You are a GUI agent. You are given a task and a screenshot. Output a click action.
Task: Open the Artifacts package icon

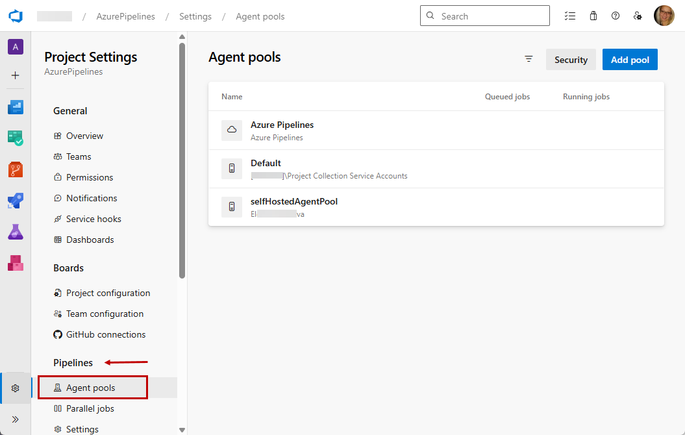[x=16, y=263]
